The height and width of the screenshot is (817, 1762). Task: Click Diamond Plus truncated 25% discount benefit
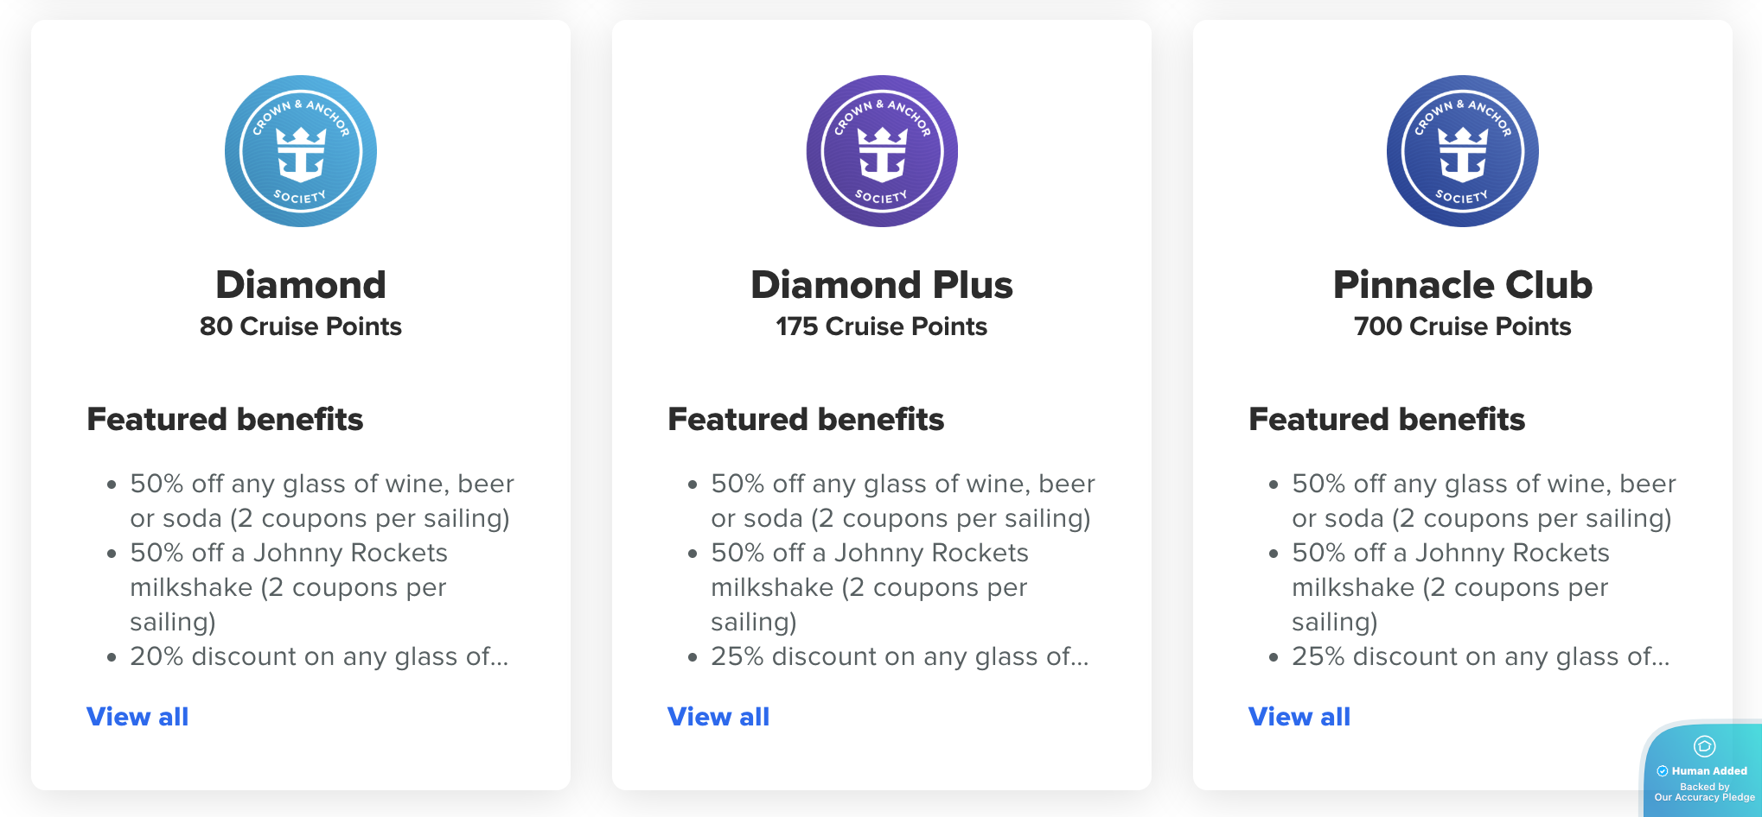click(900, 656)
